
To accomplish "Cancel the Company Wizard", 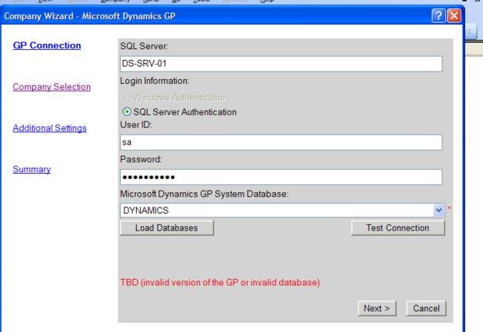I will (425, 308).
